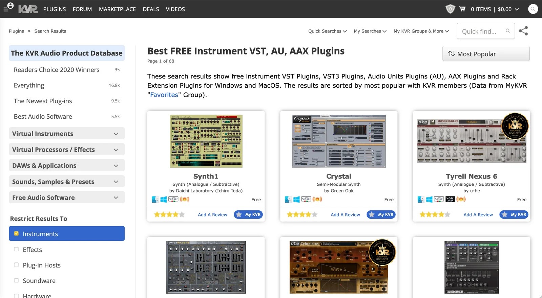Click the star rating on Crystal card
The height and width of the screenshot is (298, 542).
(x=302, y=214)
